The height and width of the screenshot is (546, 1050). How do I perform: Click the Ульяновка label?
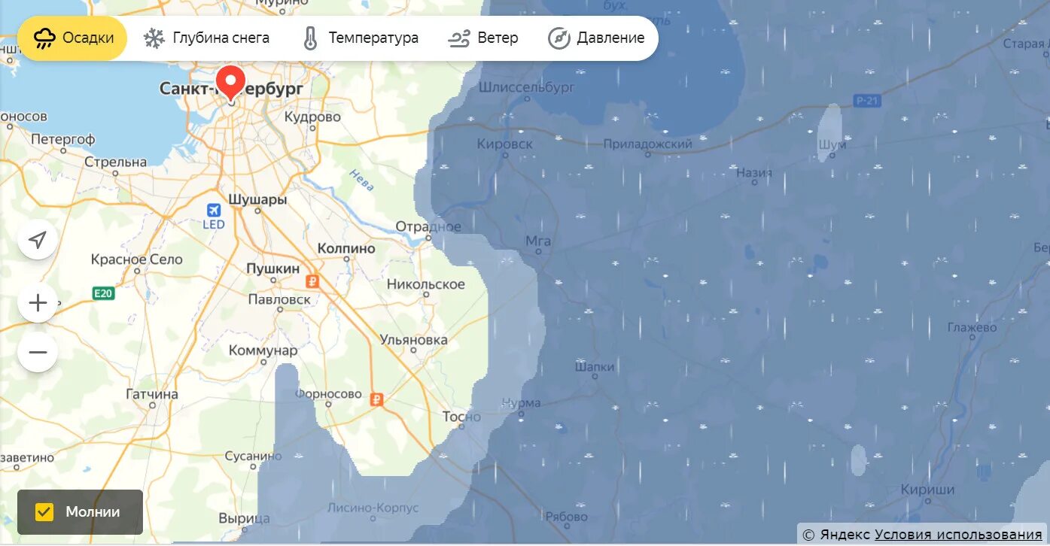pos(413,340)
